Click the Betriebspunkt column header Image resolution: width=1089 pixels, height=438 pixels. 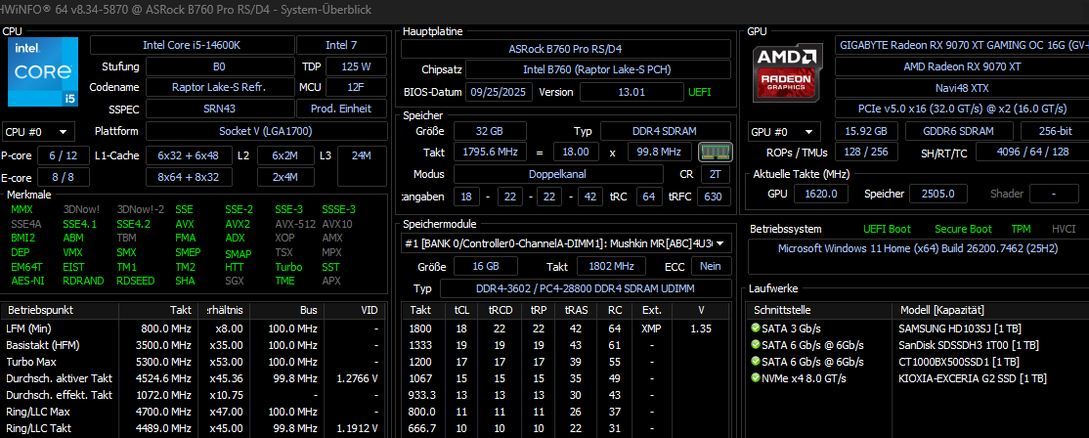pyautogui.click(x=61, y=310)
